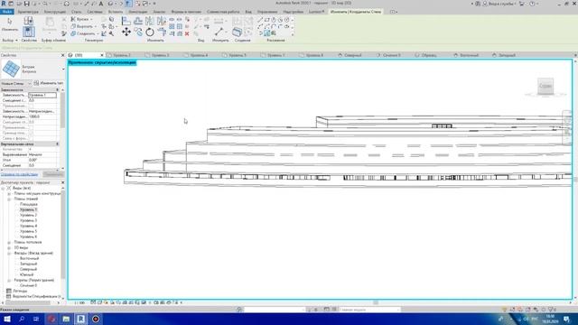This screenshot has width=578, height=325.
Task: Click the Save icon in quick access toolbar
Action: tap(26, 4)
